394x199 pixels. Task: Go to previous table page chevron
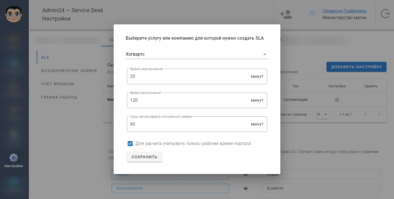click(365, 114)
